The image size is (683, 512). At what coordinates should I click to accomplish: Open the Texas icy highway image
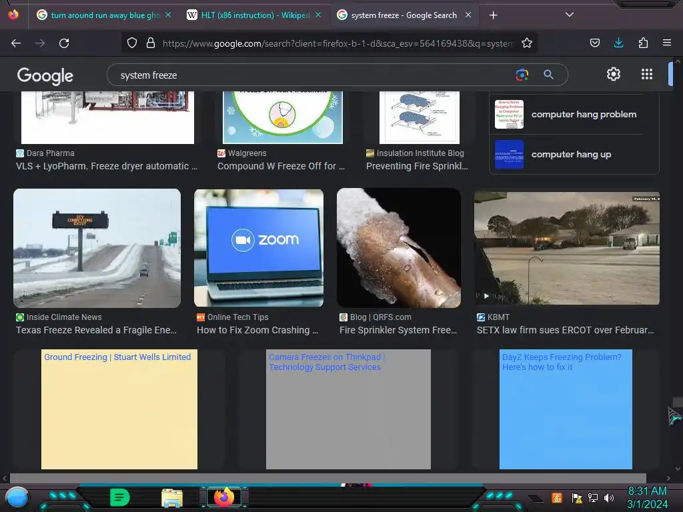[x=97, y=248]
